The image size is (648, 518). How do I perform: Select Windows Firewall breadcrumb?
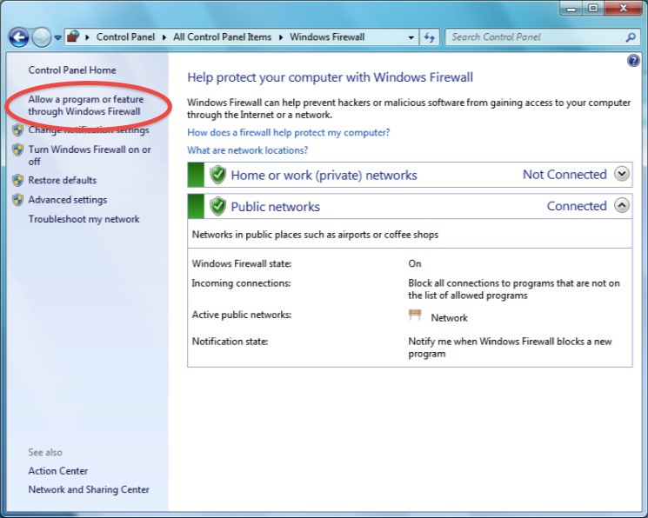[327, 37]
